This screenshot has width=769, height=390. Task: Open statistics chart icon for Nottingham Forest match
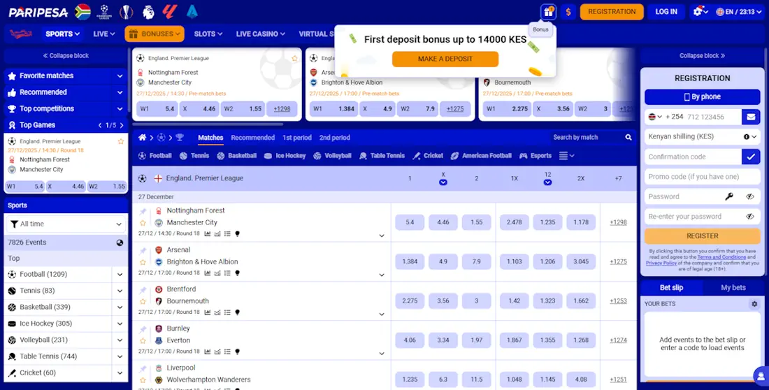tap(208, 234)
